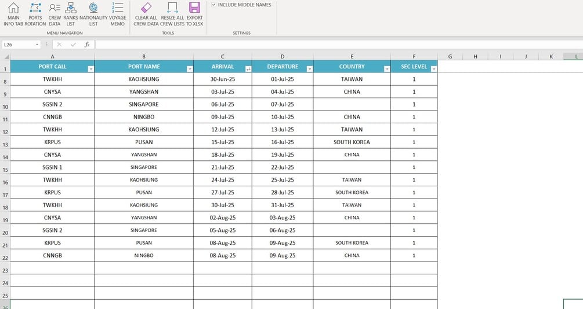This screenshot has height=309, width=583.
Task: Click the 01-Jul-25 departure cell
Action: (283, 79)
